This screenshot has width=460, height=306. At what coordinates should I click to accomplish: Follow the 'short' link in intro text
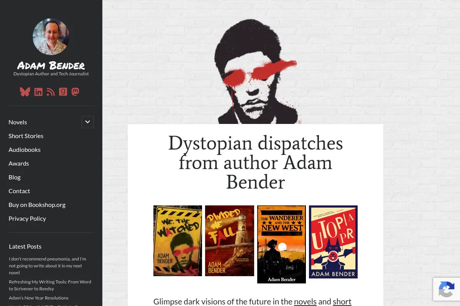(x=342, y=301)
